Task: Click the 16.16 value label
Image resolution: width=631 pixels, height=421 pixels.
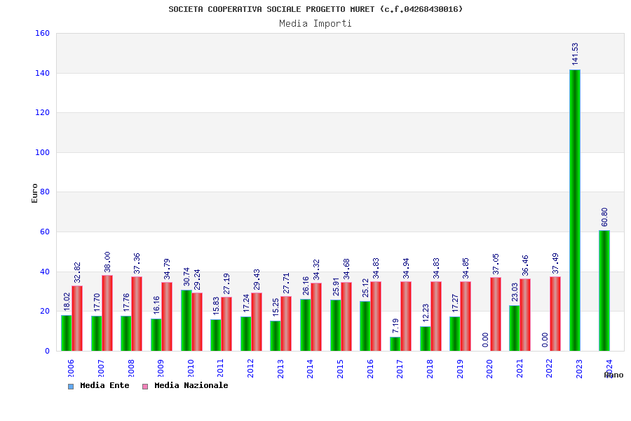Action: pos(156,305)
